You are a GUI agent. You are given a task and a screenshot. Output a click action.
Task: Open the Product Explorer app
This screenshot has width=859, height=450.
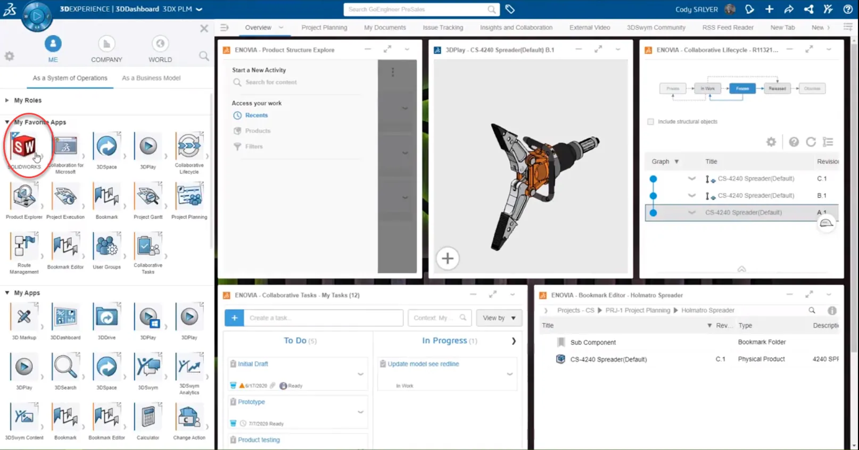(x=24, y=196)
